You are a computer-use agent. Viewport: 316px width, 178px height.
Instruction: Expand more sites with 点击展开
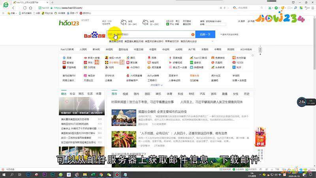tap(156, 85)
